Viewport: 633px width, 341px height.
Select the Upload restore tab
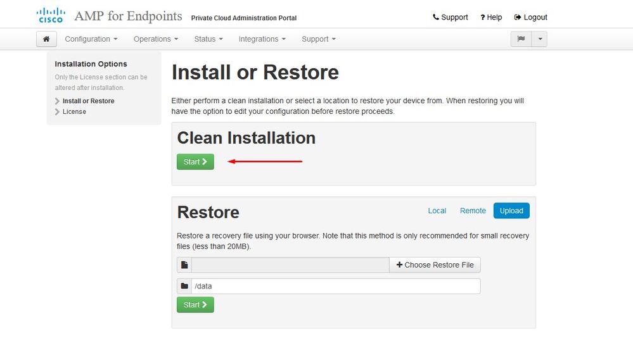pos(511,211)
